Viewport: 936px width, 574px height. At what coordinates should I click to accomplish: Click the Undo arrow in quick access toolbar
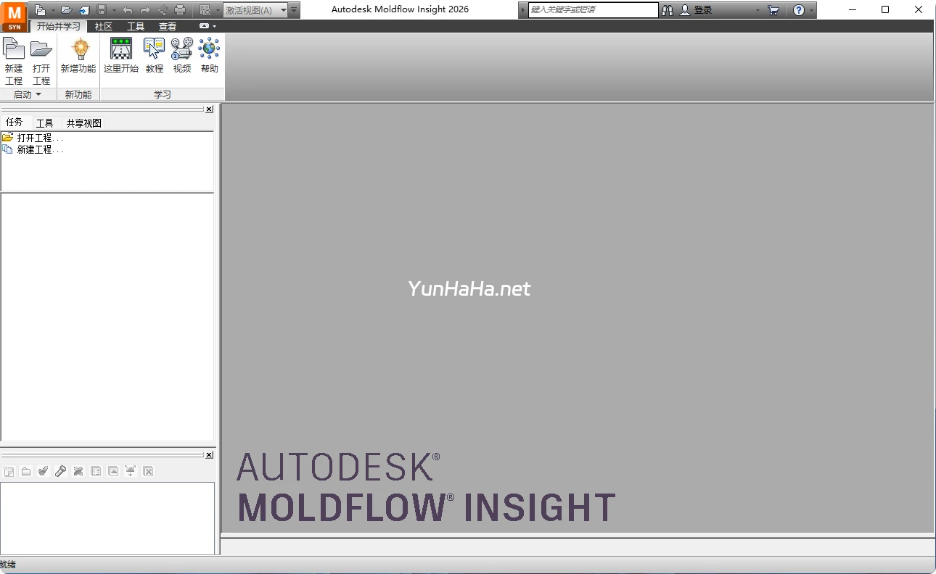point(128,10)
